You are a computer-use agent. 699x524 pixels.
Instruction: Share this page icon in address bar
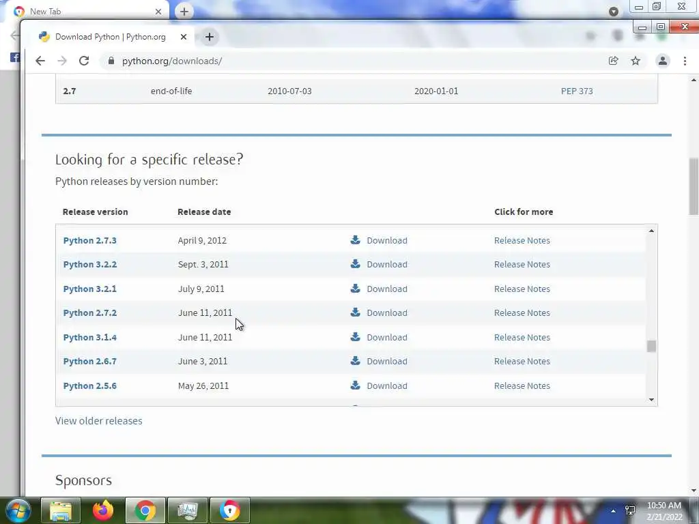pyautogui.click(x=614, y=61)
